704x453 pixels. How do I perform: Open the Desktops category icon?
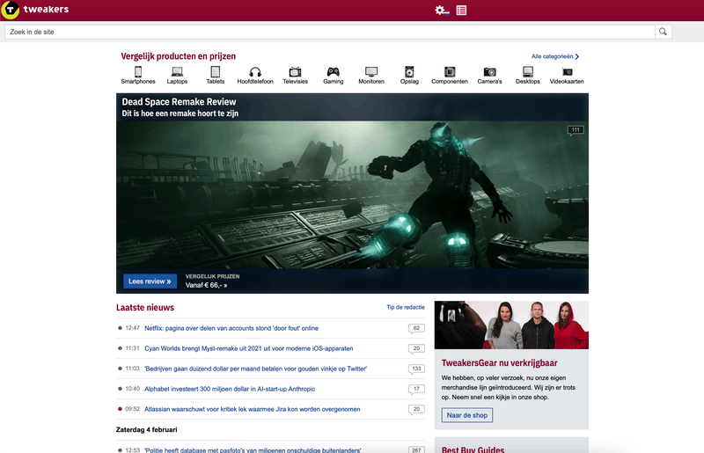[x=527, y=72]
